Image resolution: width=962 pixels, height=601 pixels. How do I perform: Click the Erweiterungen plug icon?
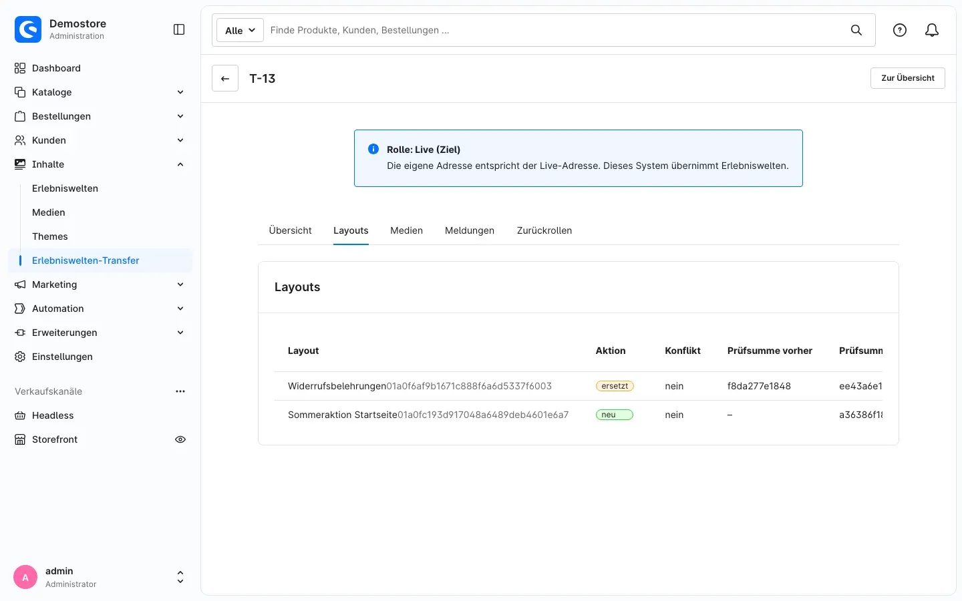pyautogui.click(x=20, y=333)
